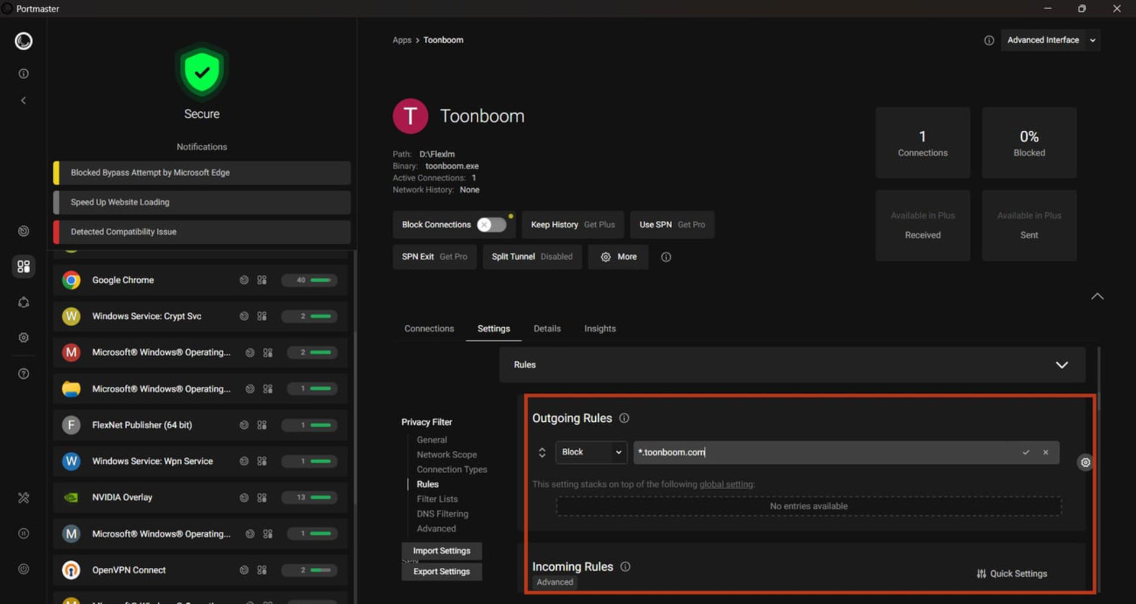
Task: Switch to the Details tab
Action: pyautogui.click(x=547, y=329)
